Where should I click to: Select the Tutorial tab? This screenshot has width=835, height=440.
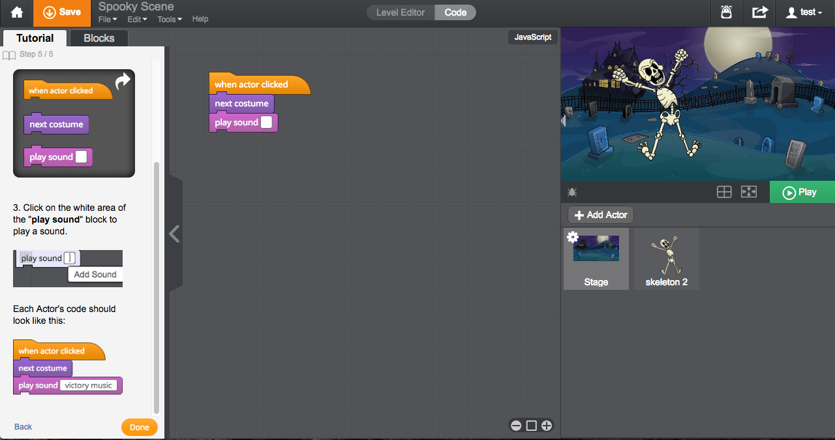35,38
